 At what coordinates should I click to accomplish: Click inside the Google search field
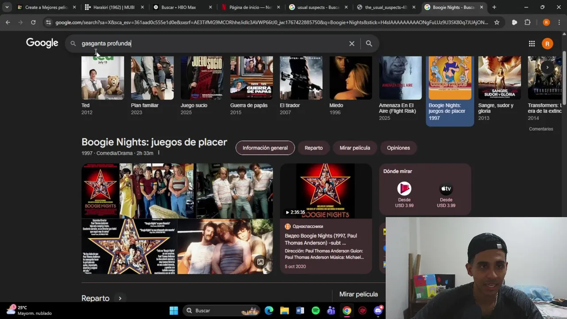click(213, 43)
